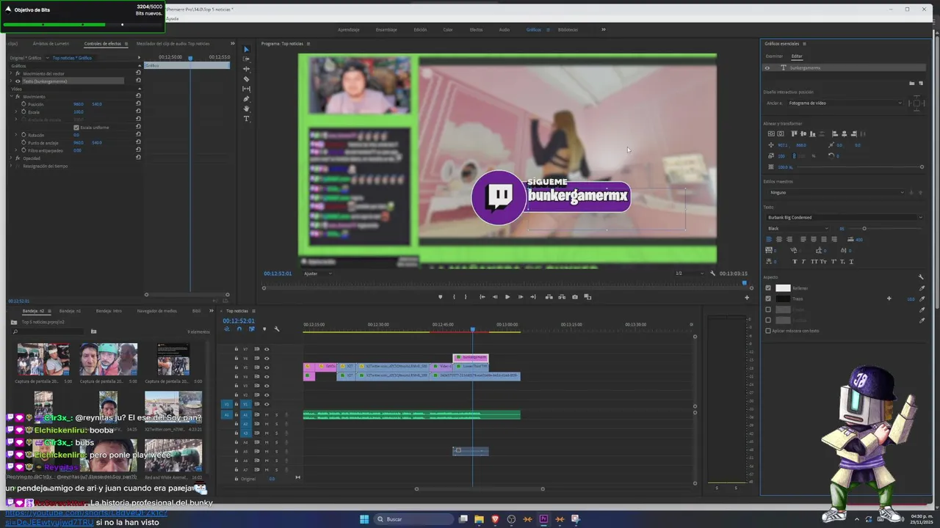This screenshot has width=940, height=528.
Task: Select the Selection tool in the toolbox
Action: [246, 49]
